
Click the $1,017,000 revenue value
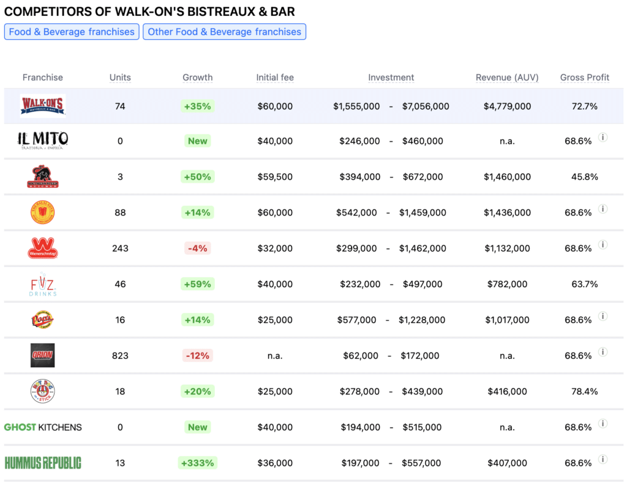tap(507, 320)
